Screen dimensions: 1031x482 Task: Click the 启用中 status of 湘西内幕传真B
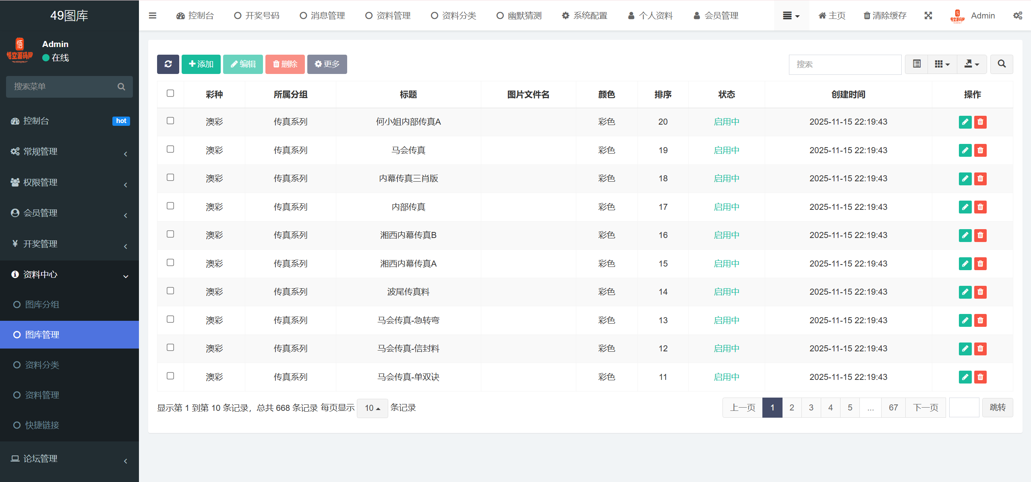point(726,235)
